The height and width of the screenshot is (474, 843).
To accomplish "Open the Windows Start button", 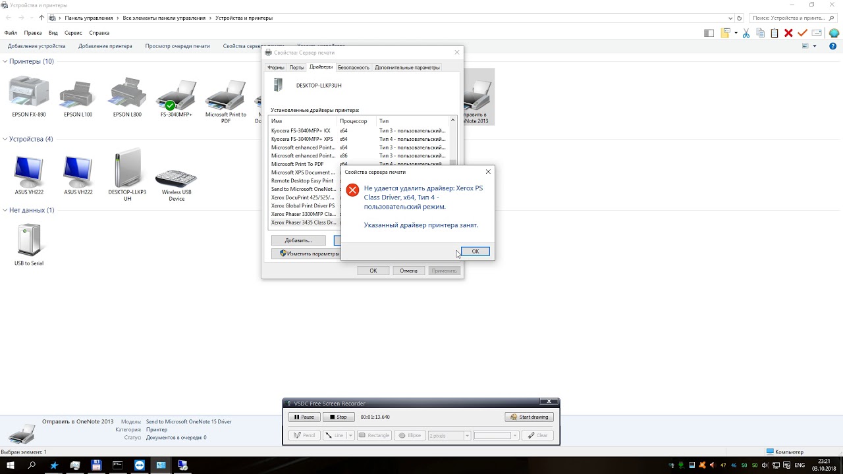I will coord(10,465).
